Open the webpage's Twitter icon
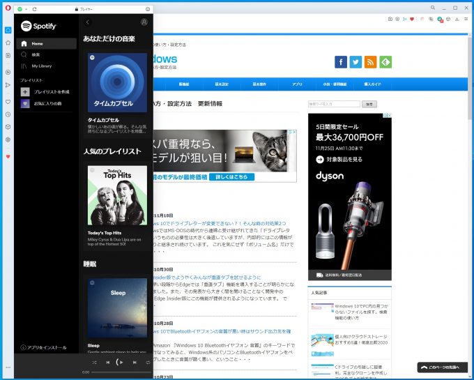 click(x=355, y=62)
